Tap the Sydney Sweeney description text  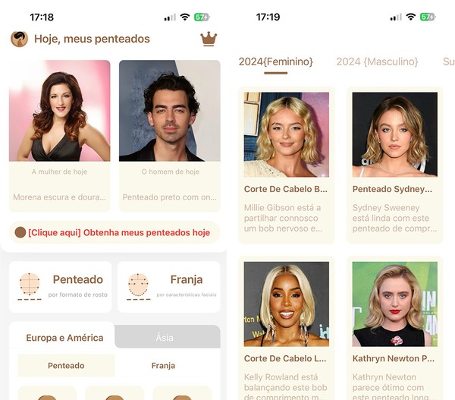[x=394, y=218]
